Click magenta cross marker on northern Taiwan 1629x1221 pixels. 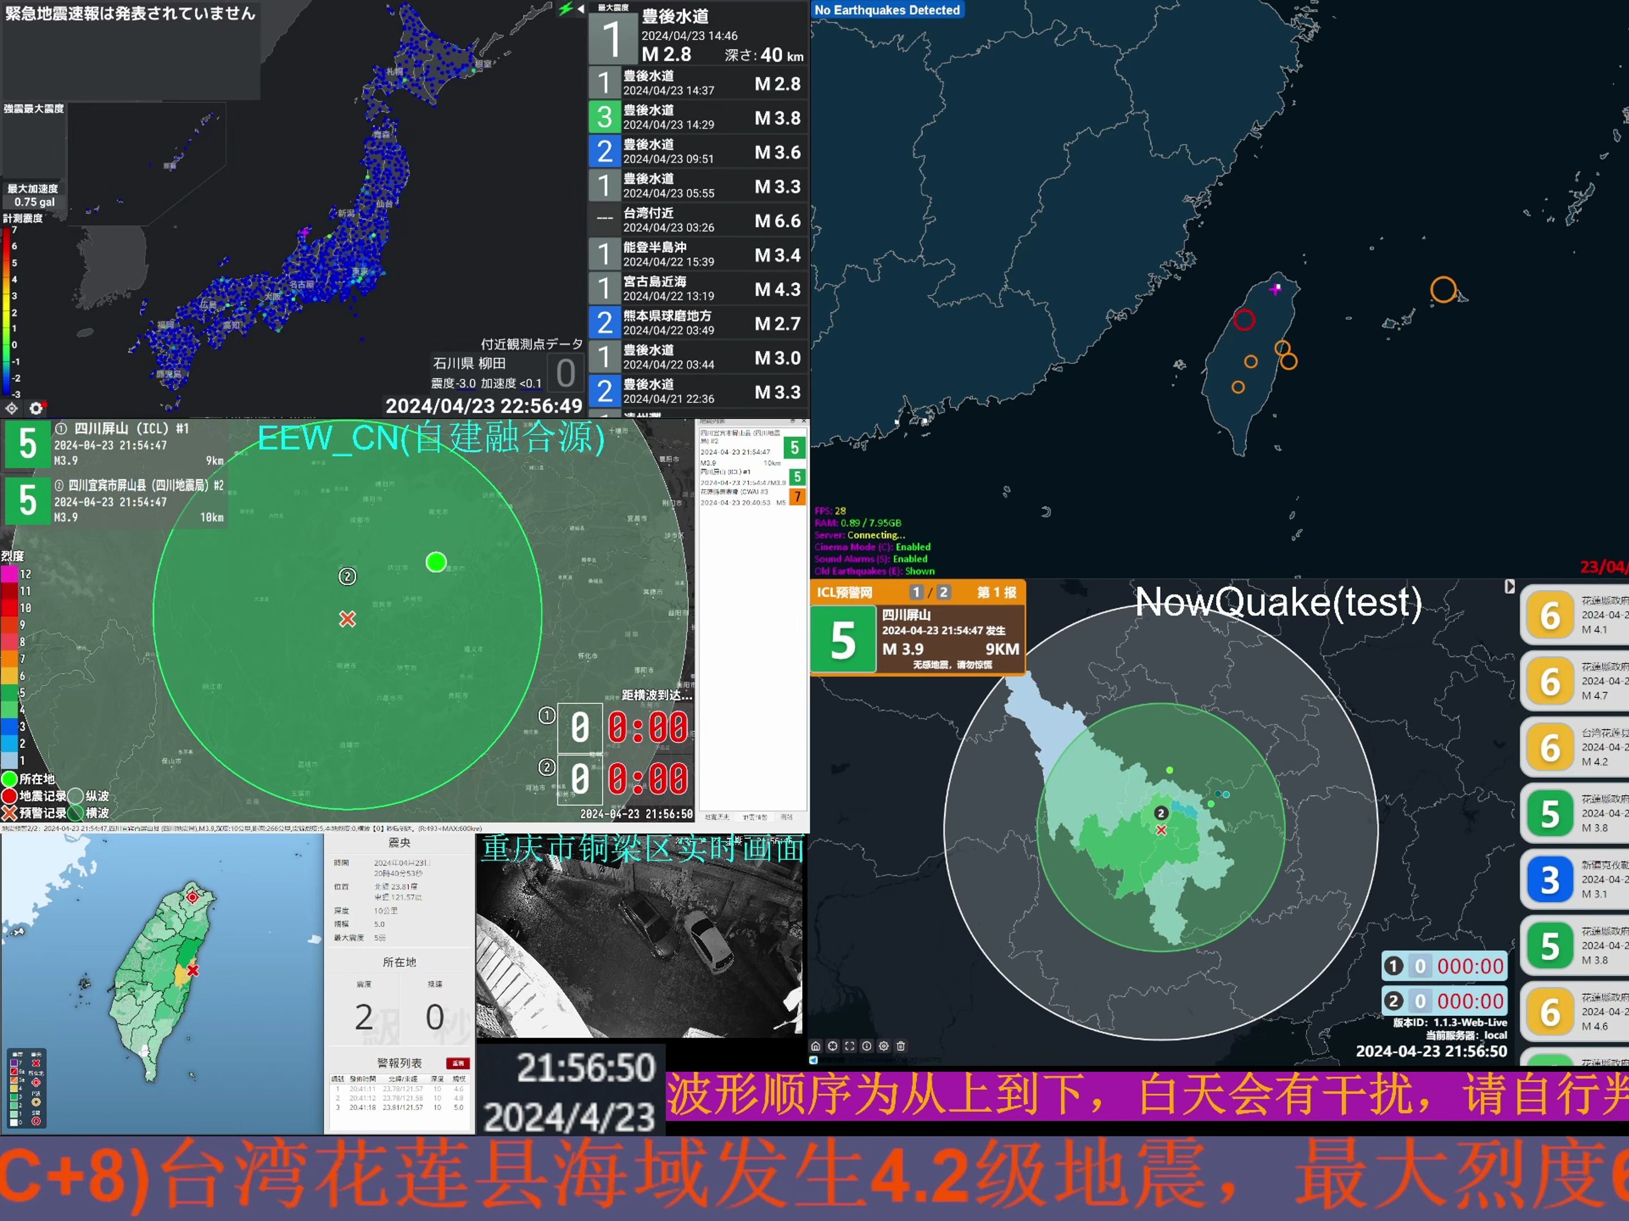point(1276,289)
